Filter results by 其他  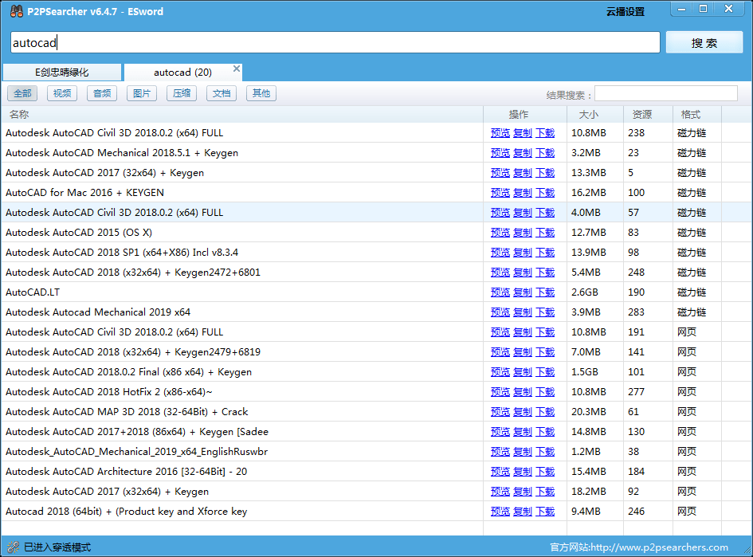[261, 93]
